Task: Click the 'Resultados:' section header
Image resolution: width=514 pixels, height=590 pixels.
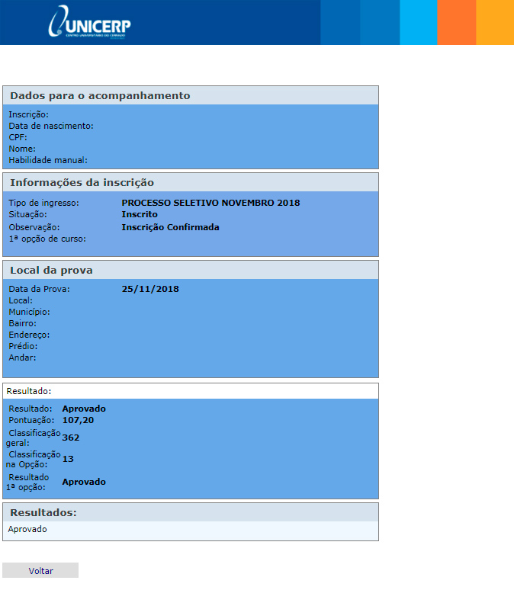Action: 43,512
